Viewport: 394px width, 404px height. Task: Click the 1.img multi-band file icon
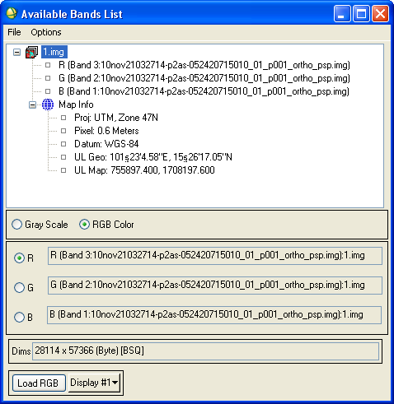(31, 52)
